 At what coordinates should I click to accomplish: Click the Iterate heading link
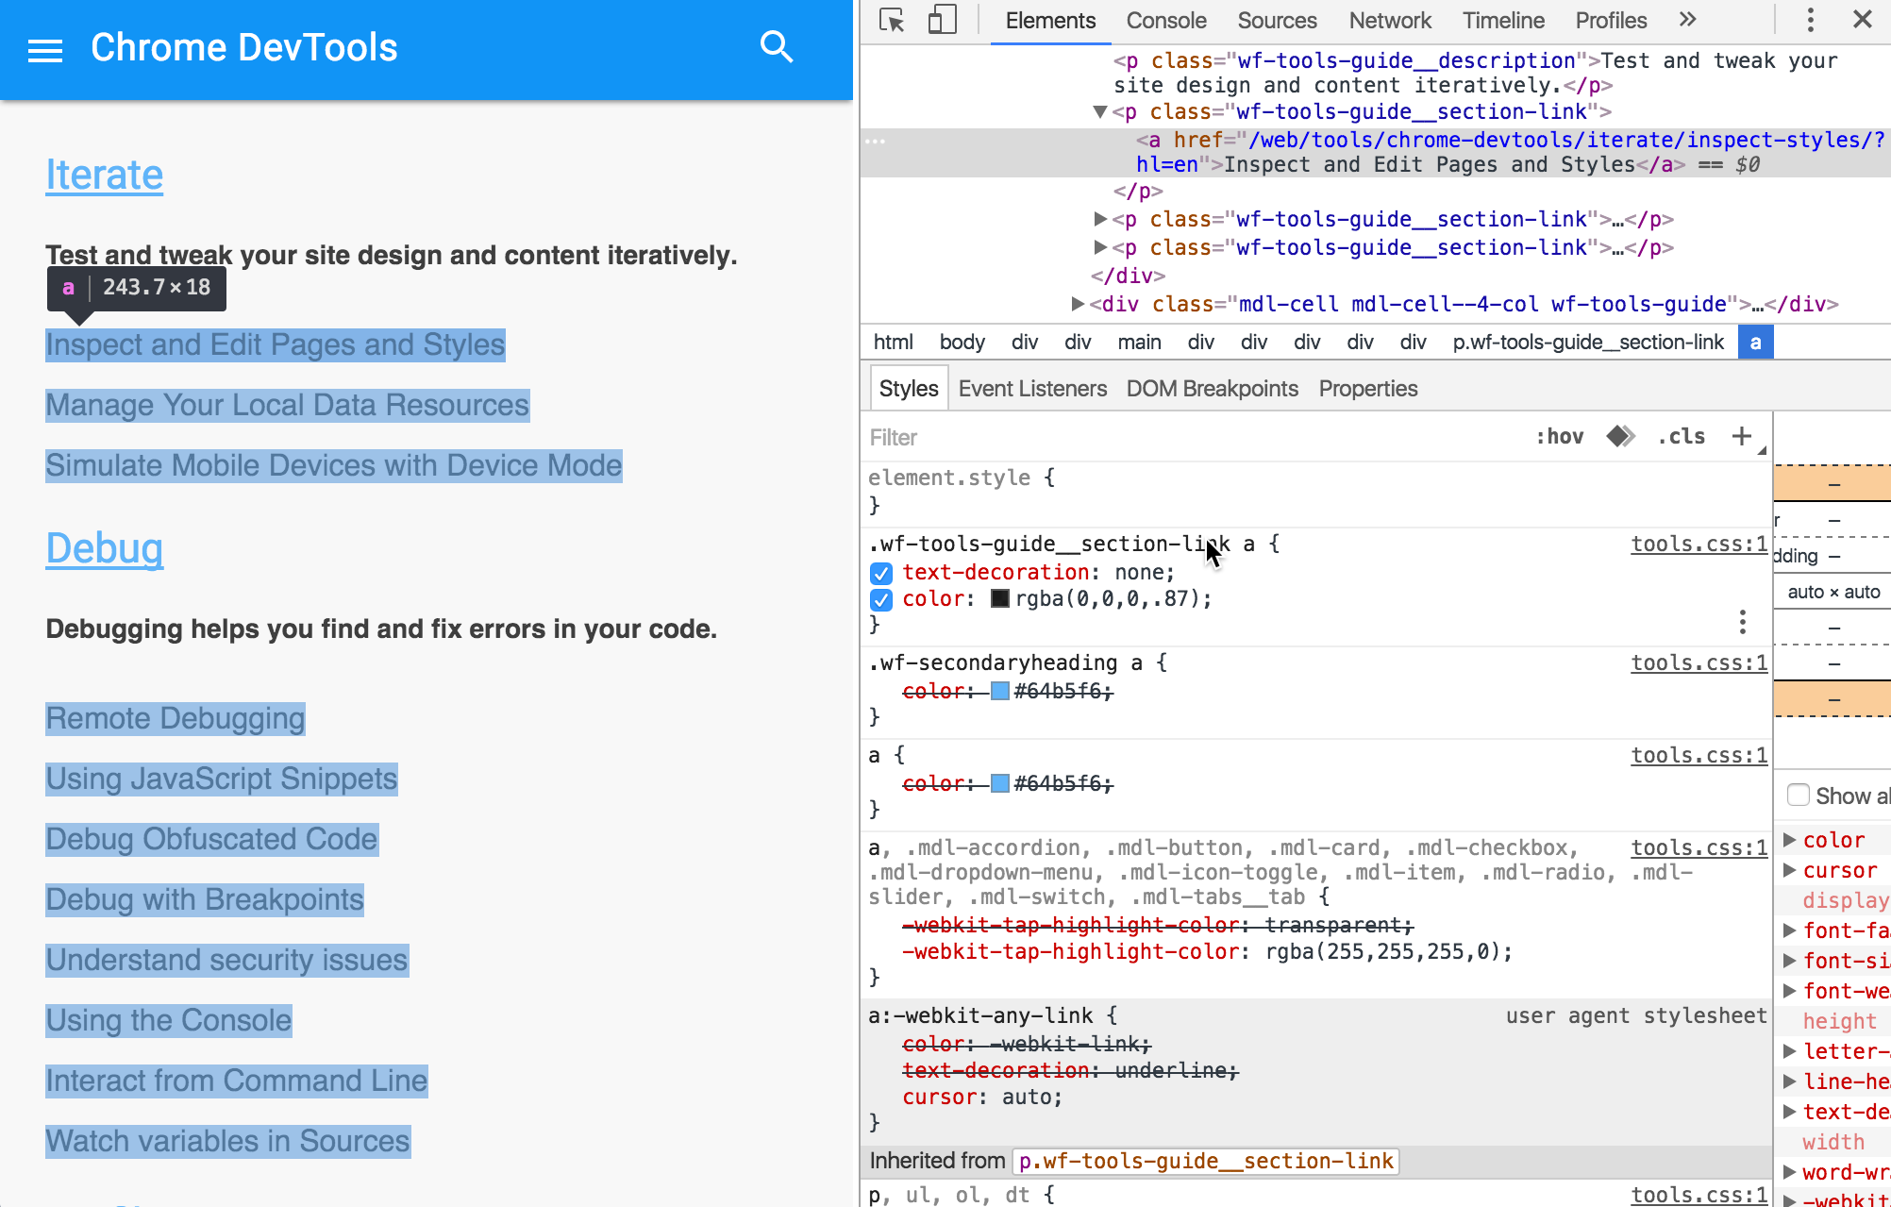coord(105,176)
